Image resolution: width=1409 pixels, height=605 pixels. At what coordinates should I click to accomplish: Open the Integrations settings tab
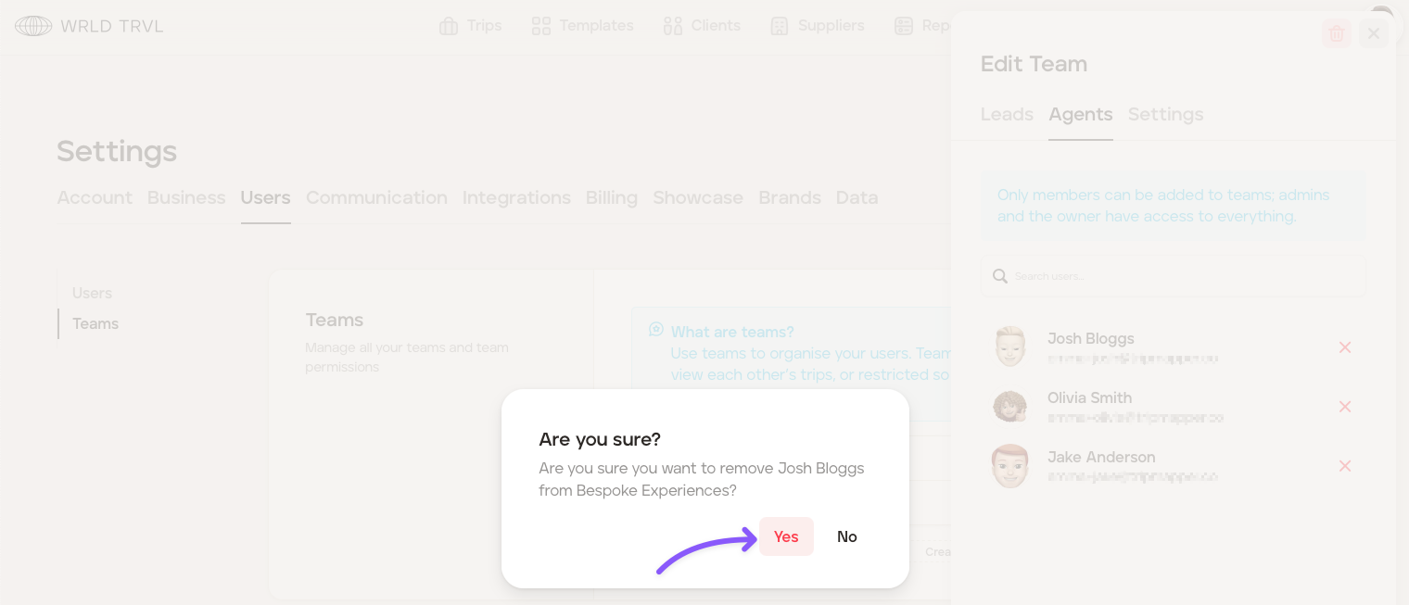(516, 198)
